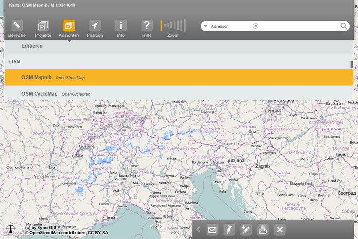
Task: Click the OpenStreetMap contributors attribution text
Action: point(66,233)
